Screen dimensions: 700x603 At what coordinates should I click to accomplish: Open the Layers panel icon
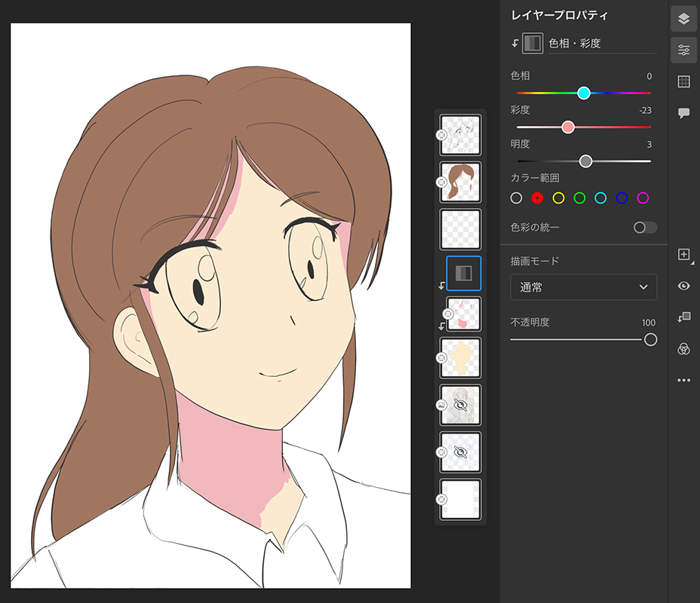click(683, 19)
